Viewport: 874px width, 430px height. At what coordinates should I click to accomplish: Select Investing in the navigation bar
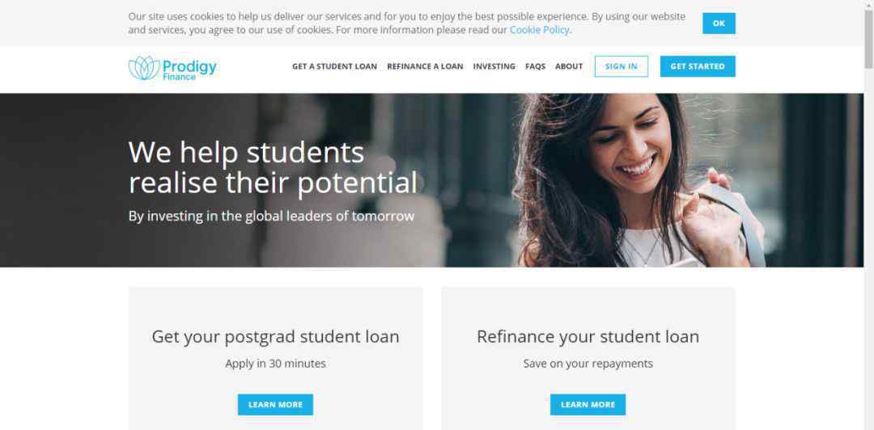(494, 66)
